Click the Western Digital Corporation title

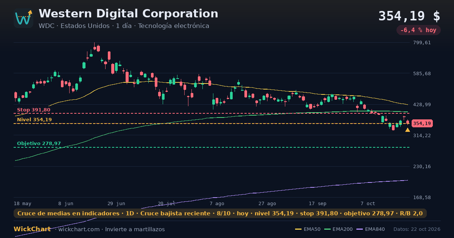128,14
